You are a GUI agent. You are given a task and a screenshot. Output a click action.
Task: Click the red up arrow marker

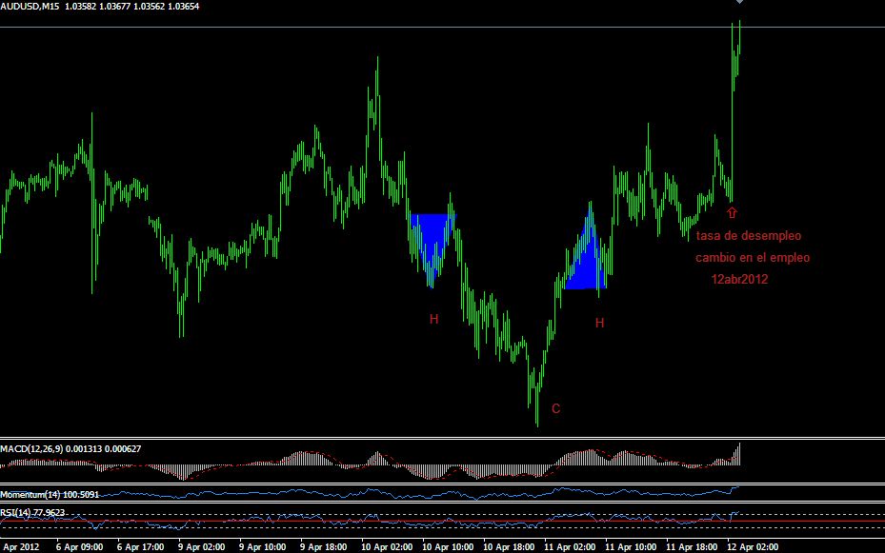point(732,213)
